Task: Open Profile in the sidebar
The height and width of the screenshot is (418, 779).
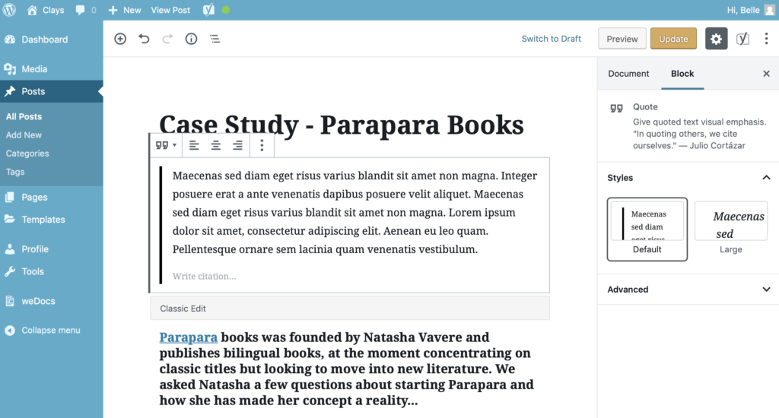Action: tap(52, 249)
